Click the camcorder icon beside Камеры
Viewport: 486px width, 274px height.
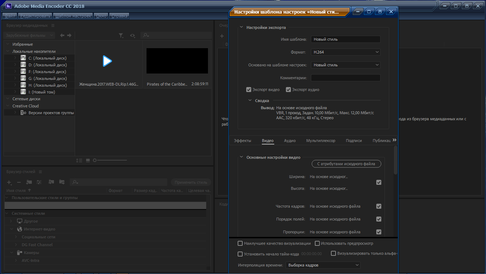coord(20,253)
